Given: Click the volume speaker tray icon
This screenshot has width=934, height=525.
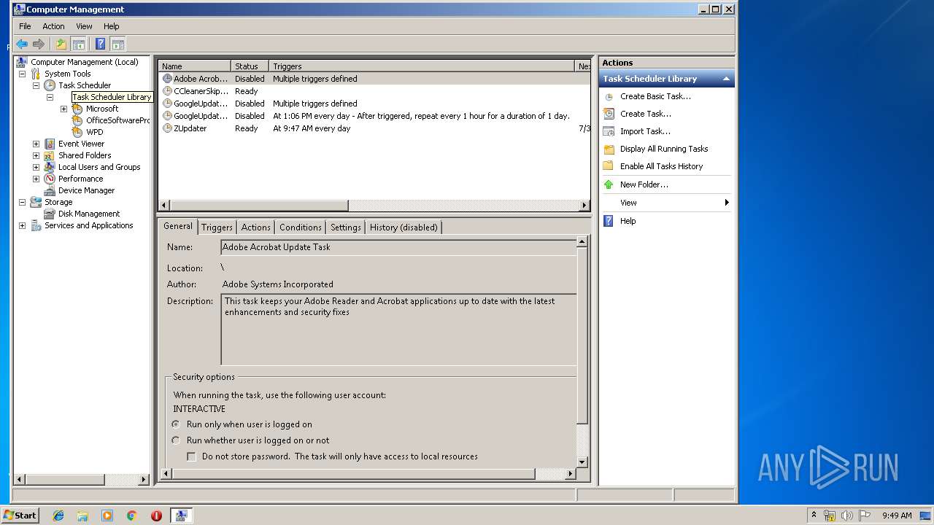Looking at the screenshot, I should (x=847, y=516).
